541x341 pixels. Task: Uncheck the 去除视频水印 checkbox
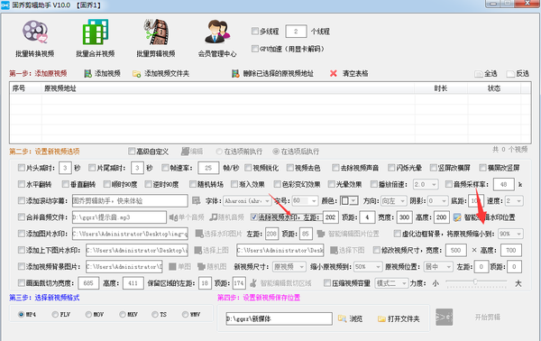pos(254,217)
